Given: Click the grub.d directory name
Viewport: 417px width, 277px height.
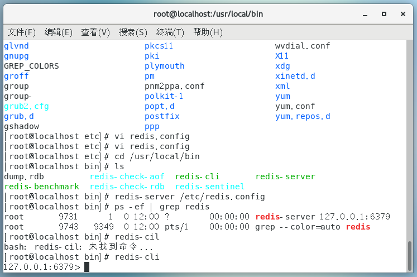Looking at the screenshot, I should [x=19, y=117].
